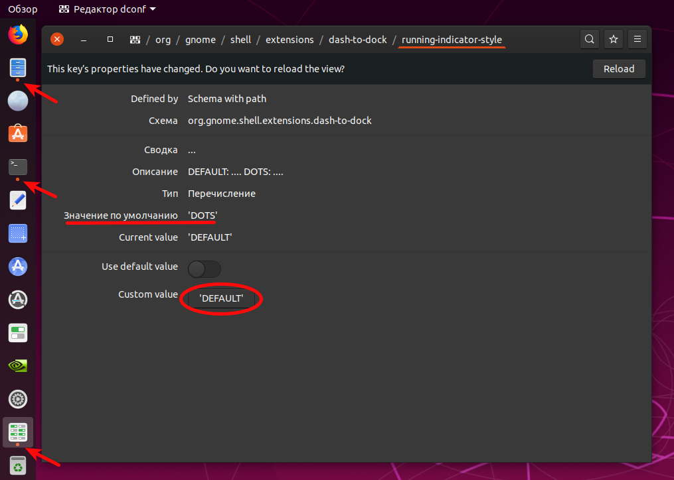Viewport: 674px width, 480px height.
Task: Select dash-to-dock in the path bar
Action: click(357, 39)
